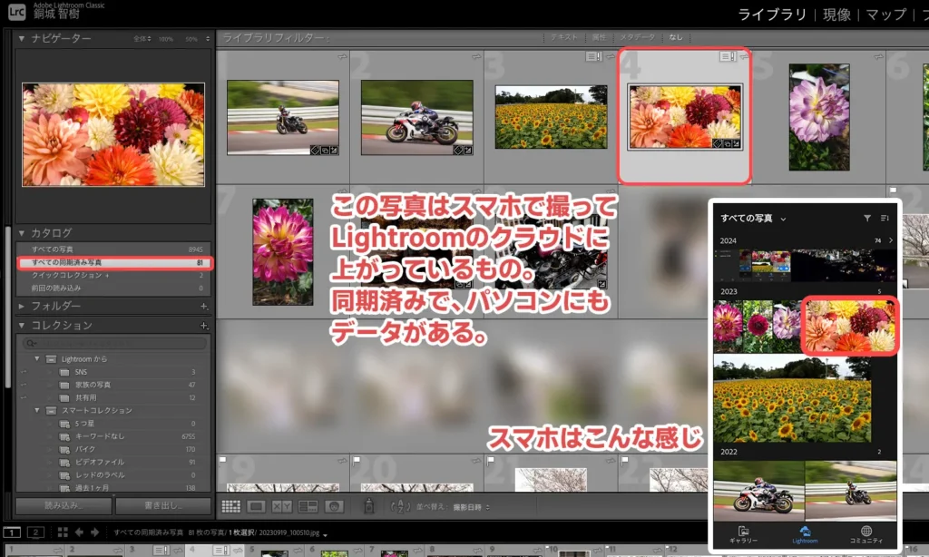
Task: Toggle the なし filter option
Action: click(x=676, y=37)
